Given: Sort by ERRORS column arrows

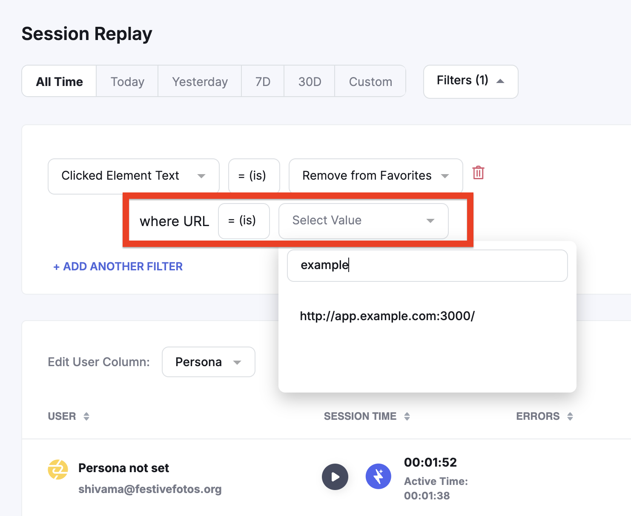Looking at the screenshot, I should 570,416.
